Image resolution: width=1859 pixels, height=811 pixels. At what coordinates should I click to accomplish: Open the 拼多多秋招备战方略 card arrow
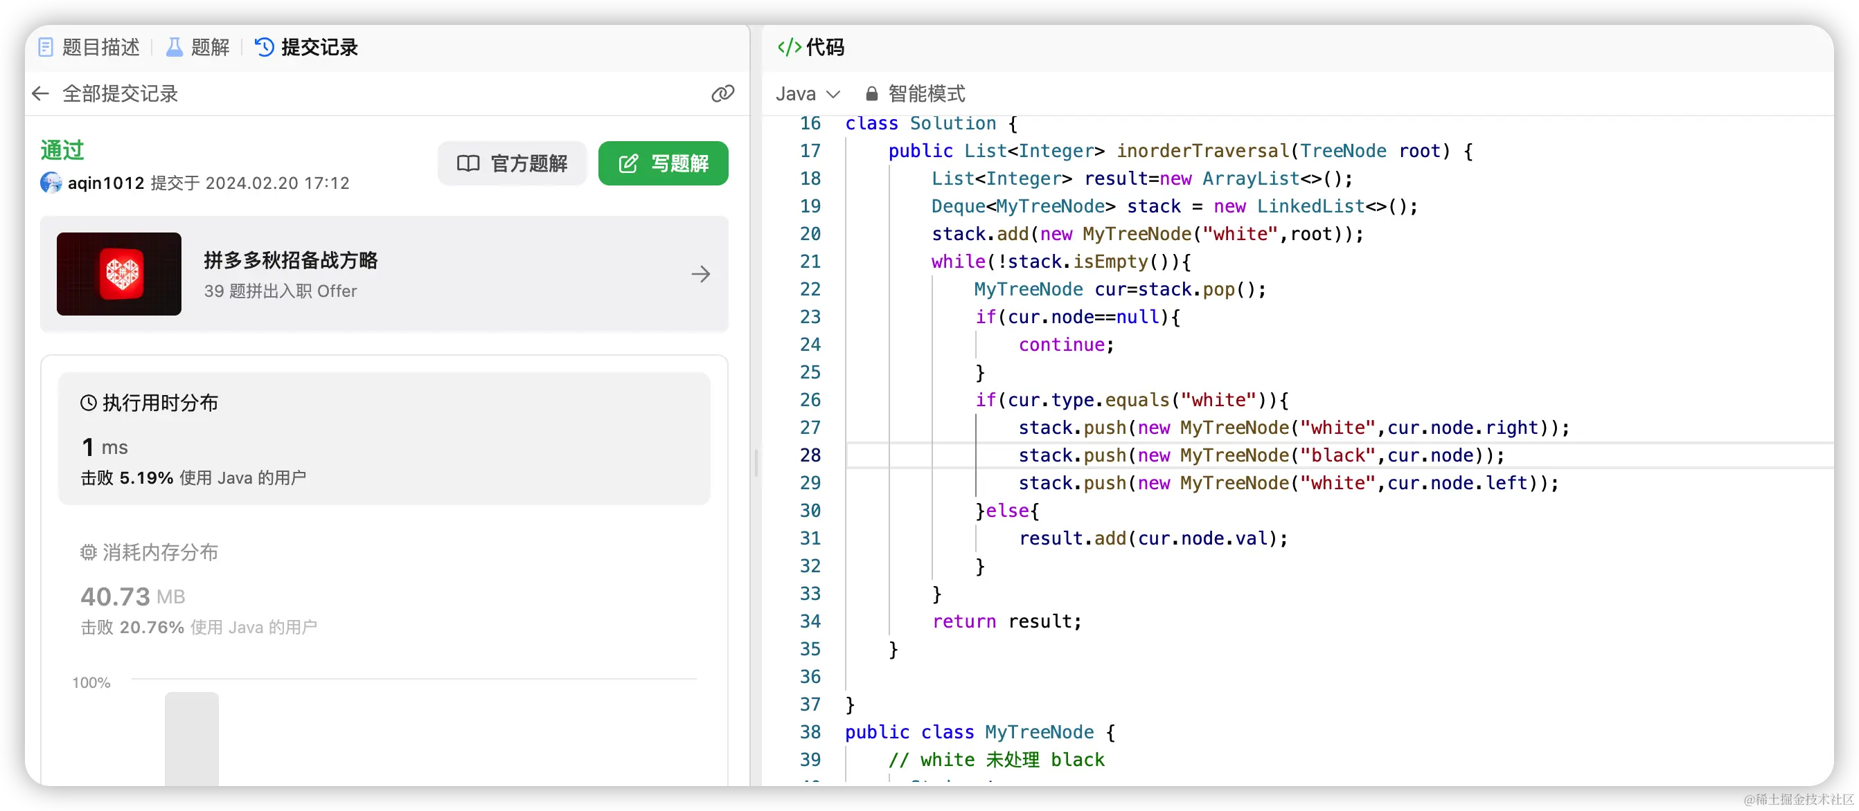700,274
